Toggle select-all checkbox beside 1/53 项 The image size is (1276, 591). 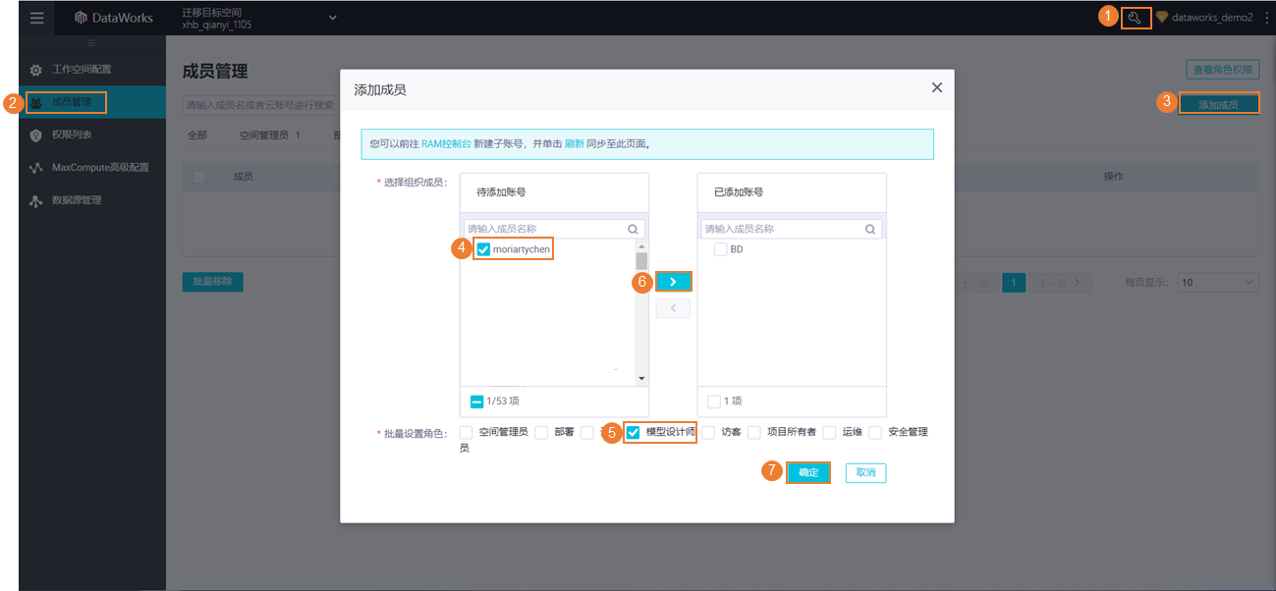476,401
